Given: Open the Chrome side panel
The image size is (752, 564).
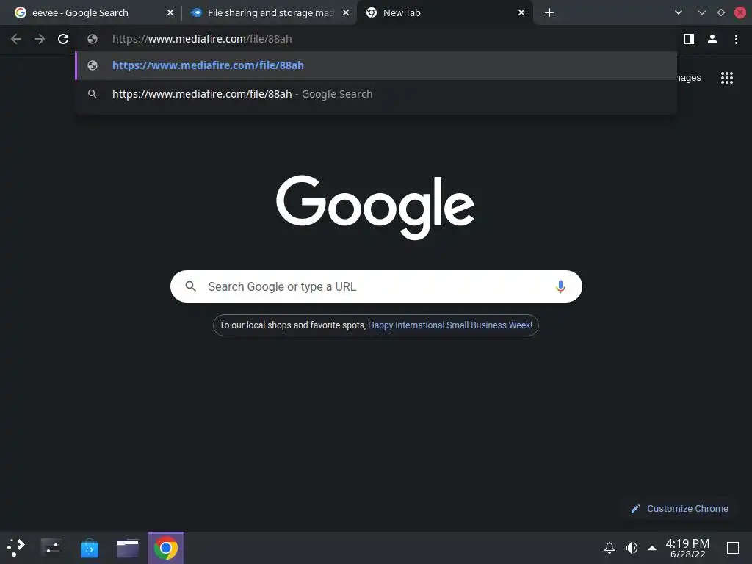Looking at the screenshot, I should (x=689, y=39).
